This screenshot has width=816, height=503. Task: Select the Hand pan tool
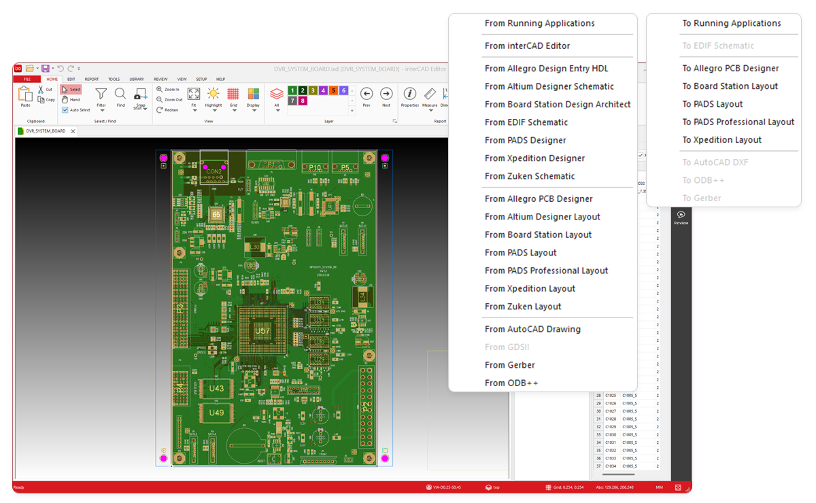(x=71, y=99)
